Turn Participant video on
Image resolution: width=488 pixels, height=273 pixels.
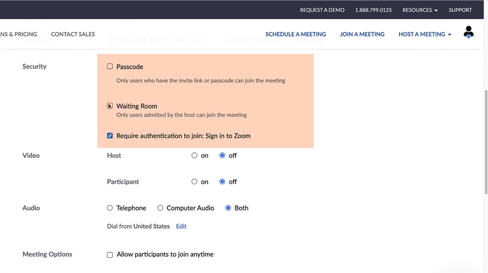coord(194,182)
